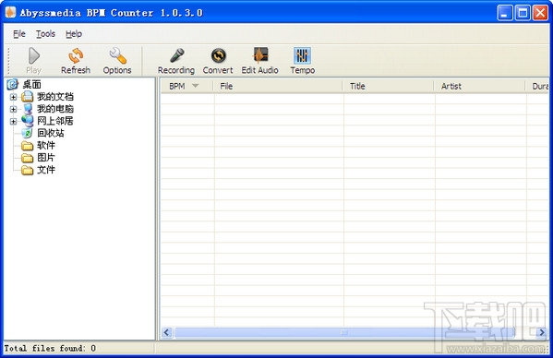Select the 我的文档 folder icon
The image size is (553, 358).
27,96
